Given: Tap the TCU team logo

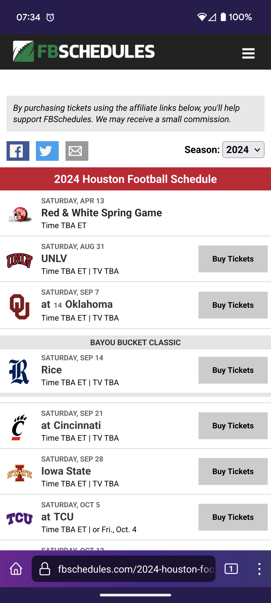Looking at the screenshot, I should (x=19, y=519).
